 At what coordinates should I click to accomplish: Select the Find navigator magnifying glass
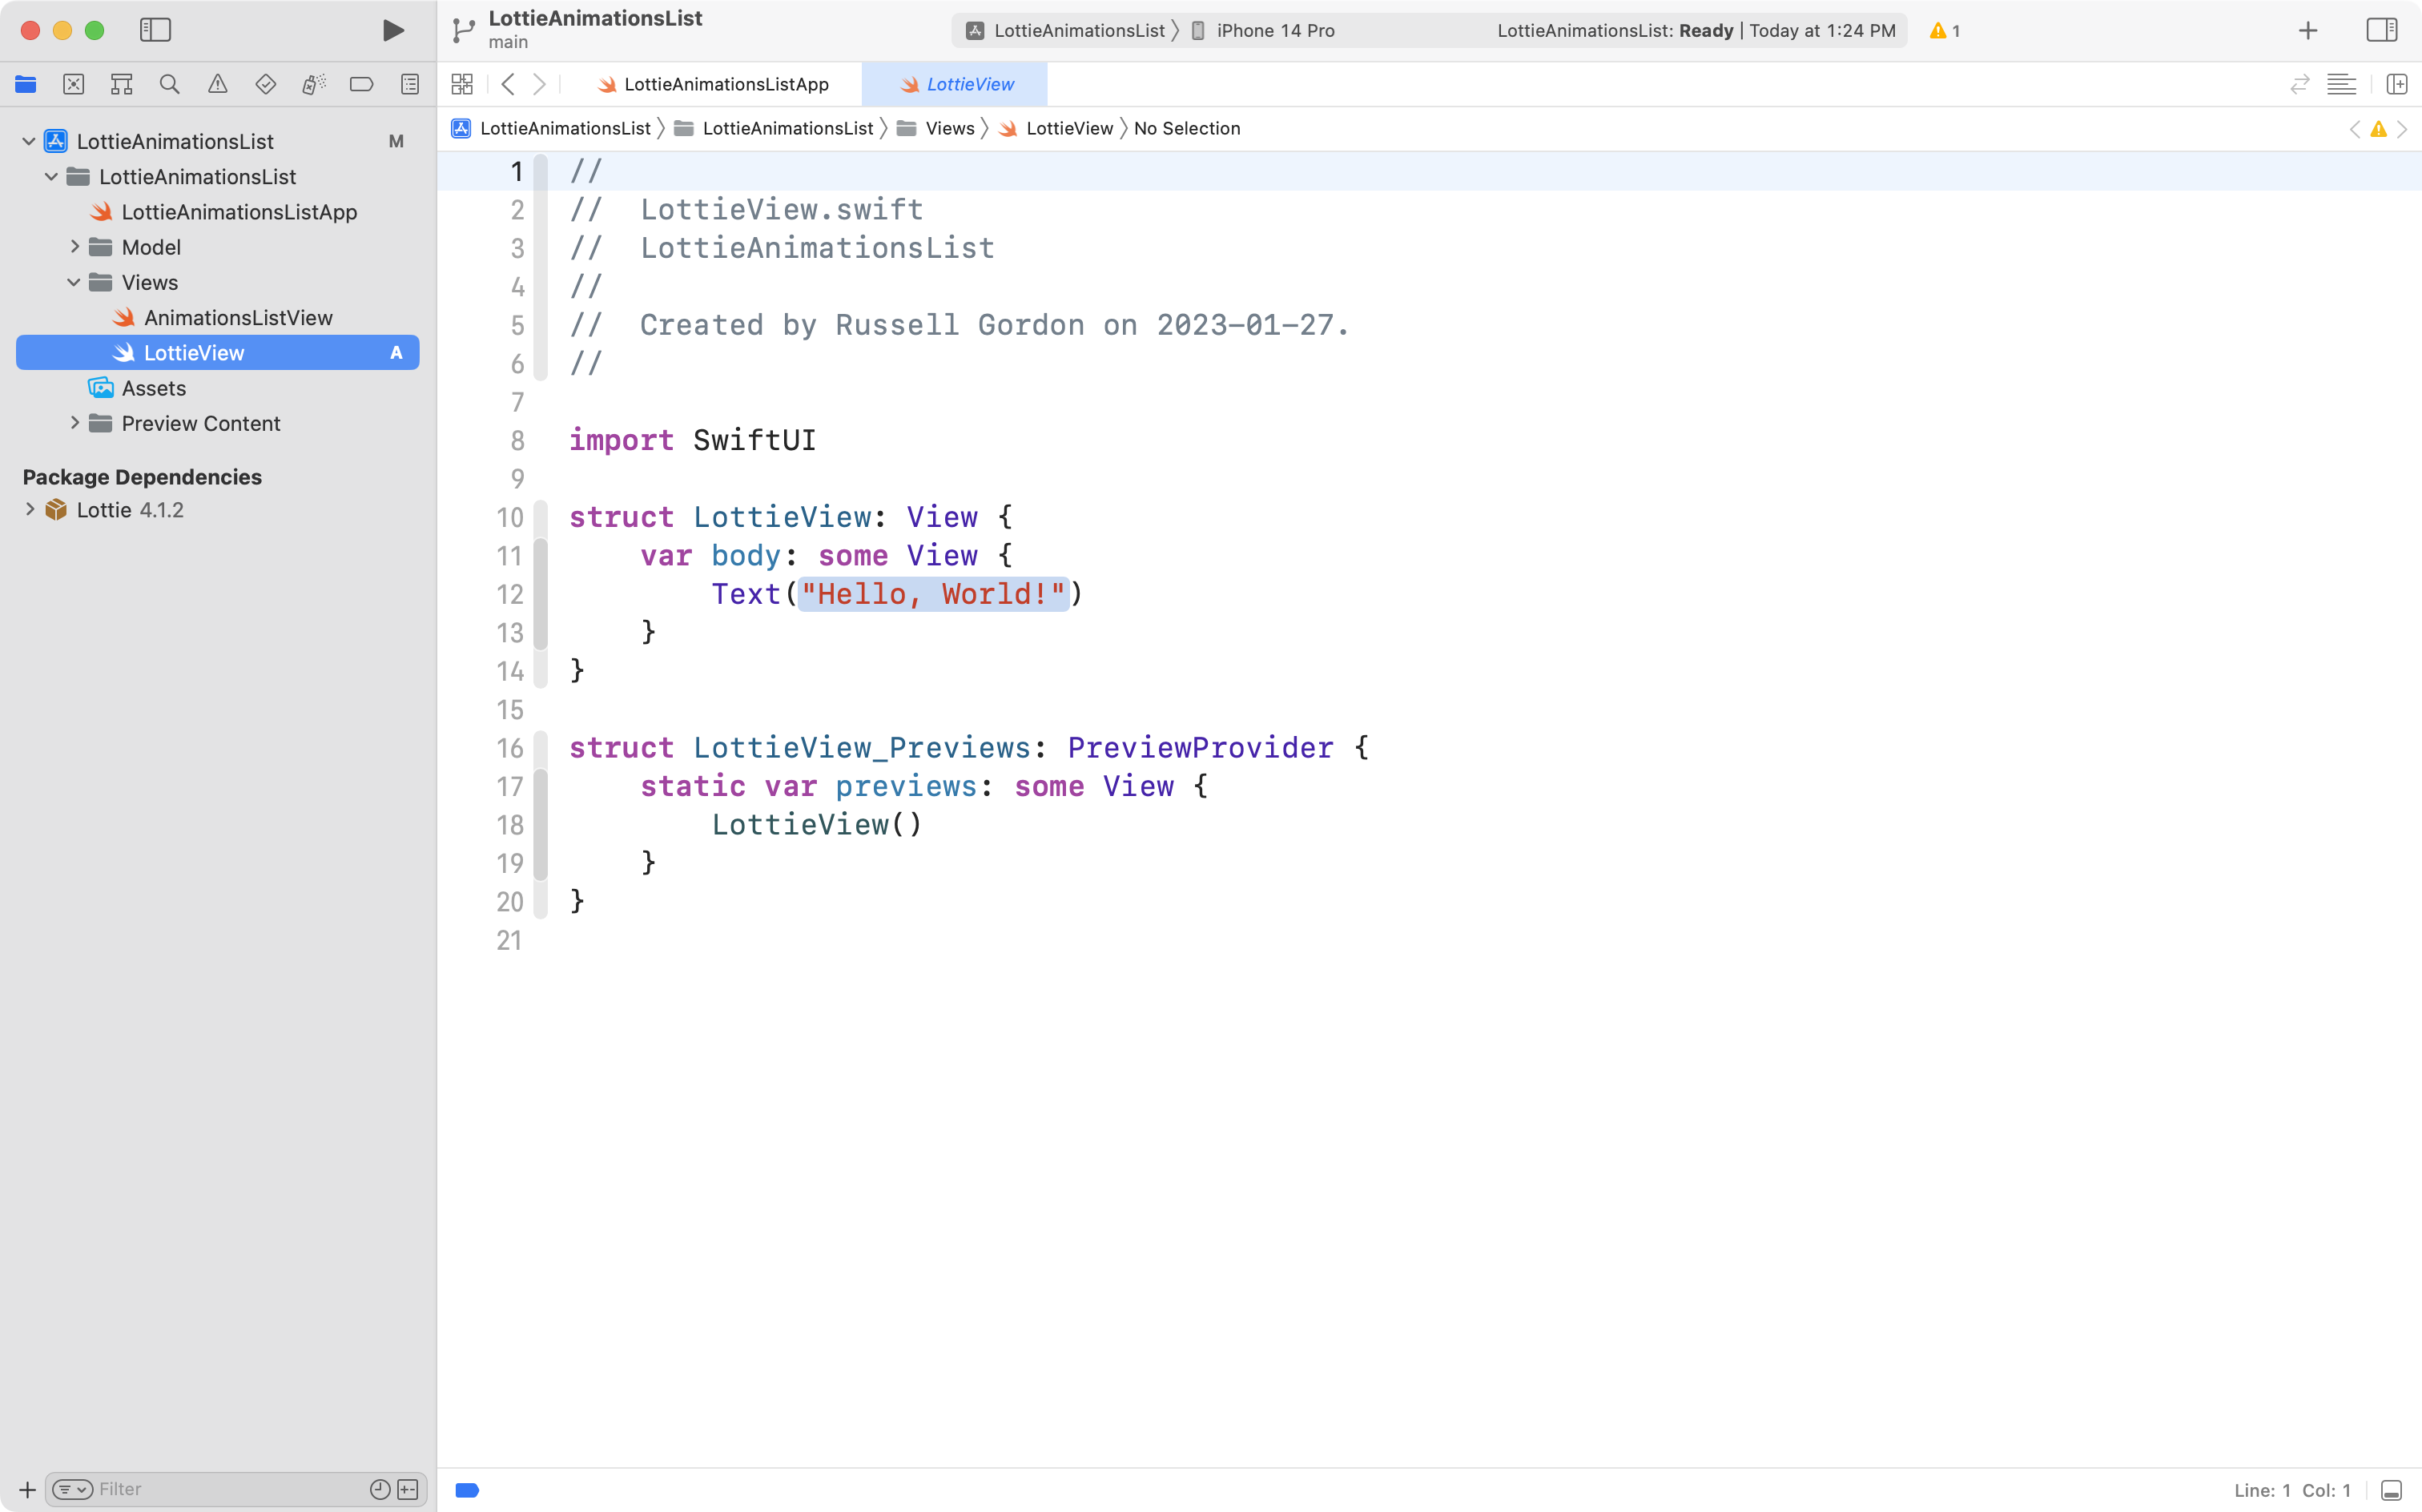(169, 84)
